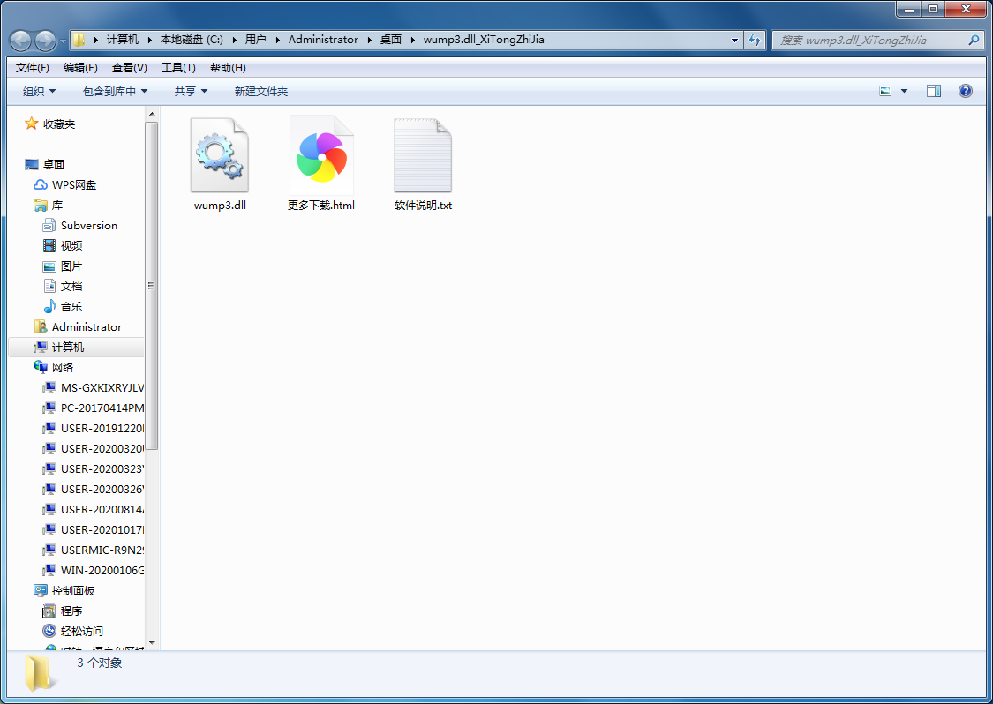Open the Help question mark icon
Screen dimensions: 993x704
pyautogui.click(x=965, y=91)
